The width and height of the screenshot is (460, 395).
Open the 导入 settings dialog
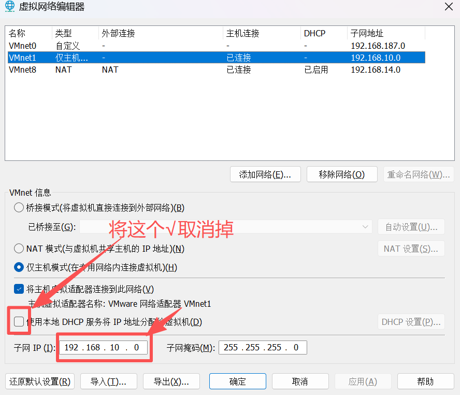pyautogui.click(x=108, y=382)
